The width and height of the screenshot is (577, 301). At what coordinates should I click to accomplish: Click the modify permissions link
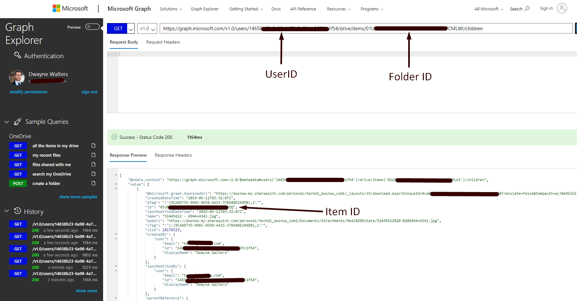(x=29, y=92)
